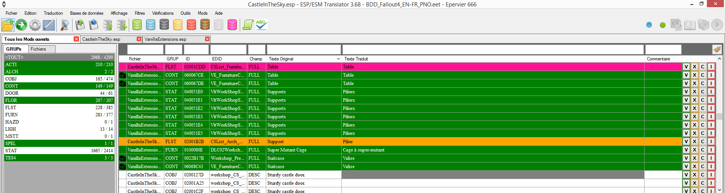
Task: Click the pink database toolbar icon
Action: pyautogui.click(x=232, y=25)
